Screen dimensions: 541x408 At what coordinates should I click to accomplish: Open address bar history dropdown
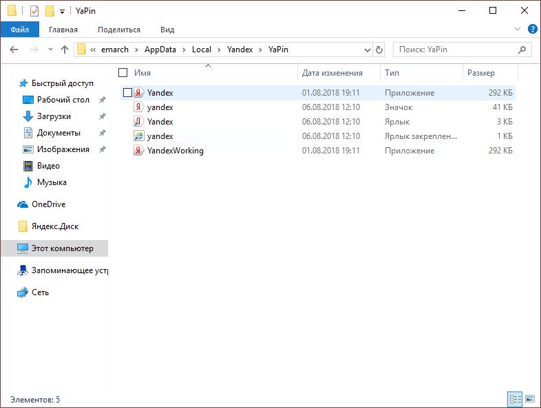(367, 50)
